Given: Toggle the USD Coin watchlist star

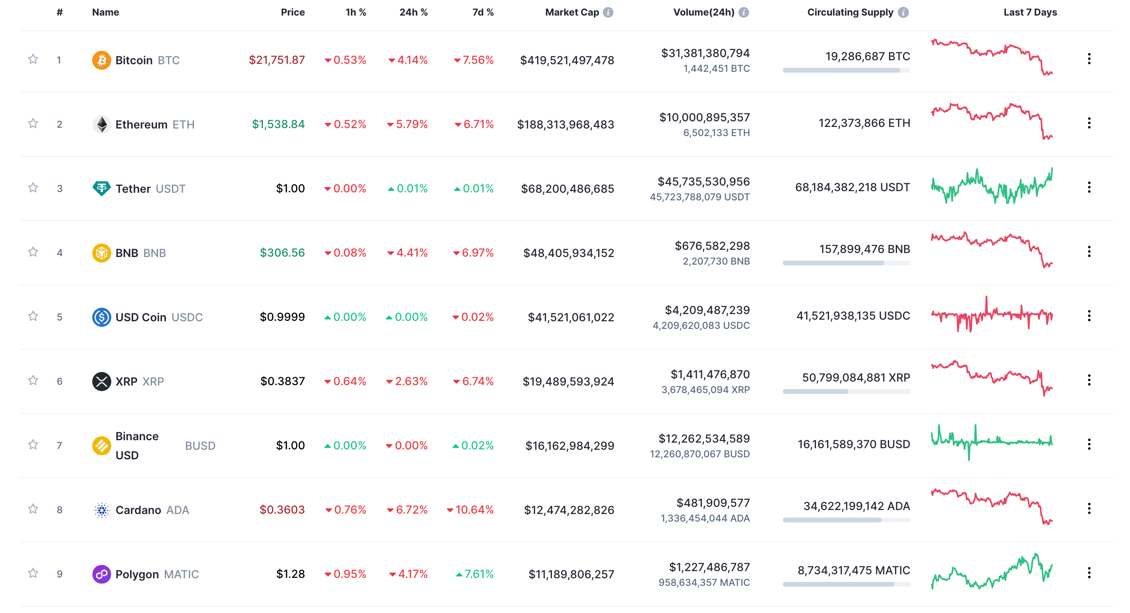Looking at the screenshot, I should (x=33, y=316).
